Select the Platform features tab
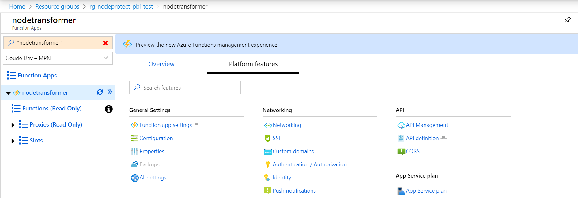Viewport: 578px width, 198px height. tap(253, 64)
